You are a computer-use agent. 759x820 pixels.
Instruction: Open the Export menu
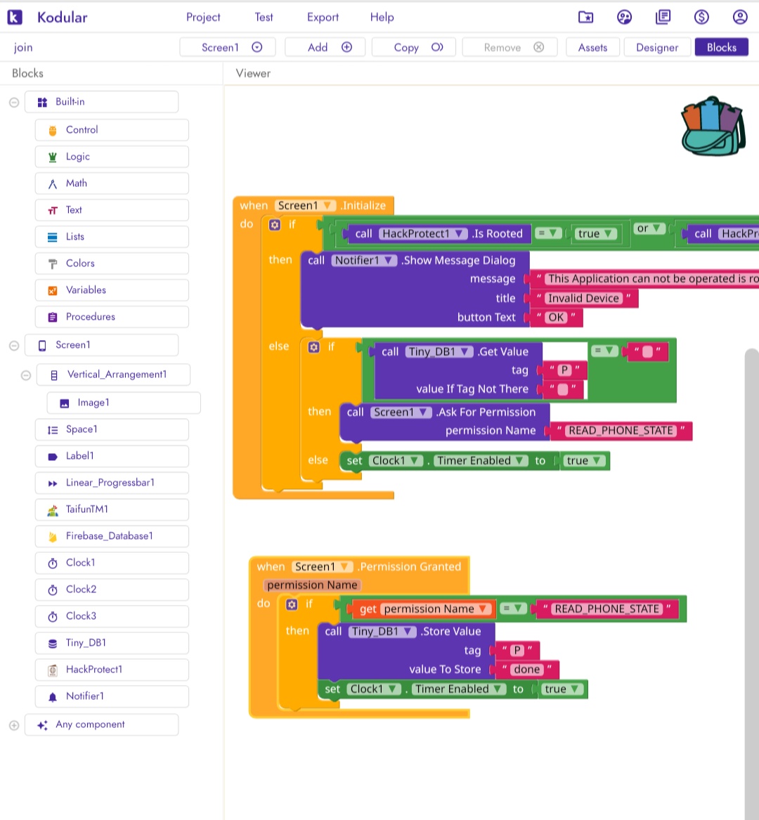[323, 18]
